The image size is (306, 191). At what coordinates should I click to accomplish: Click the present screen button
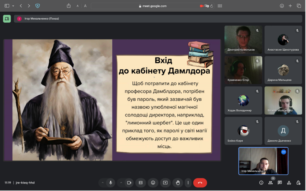tap(165, 183)
